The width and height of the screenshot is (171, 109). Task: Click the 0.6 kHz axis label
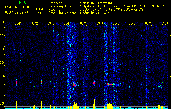tap(2, 104)
